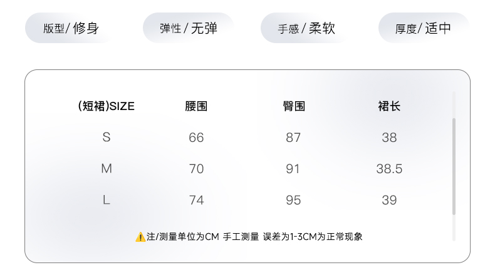The height and width of the screenshot is (280, 495).
Task: Click waist value 70 for size M
Action: (196, 169)
